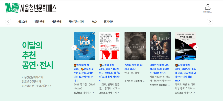The width and height of the screenshot is (223, 104).
Task: Click headline 하나의 작품, 네 개의 이야기
Action: 134,67
